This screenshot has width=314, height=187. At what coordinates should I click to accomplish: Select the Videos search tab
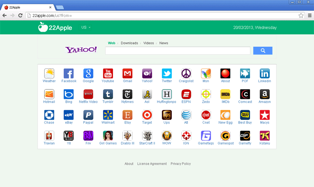tap(149, 43)
